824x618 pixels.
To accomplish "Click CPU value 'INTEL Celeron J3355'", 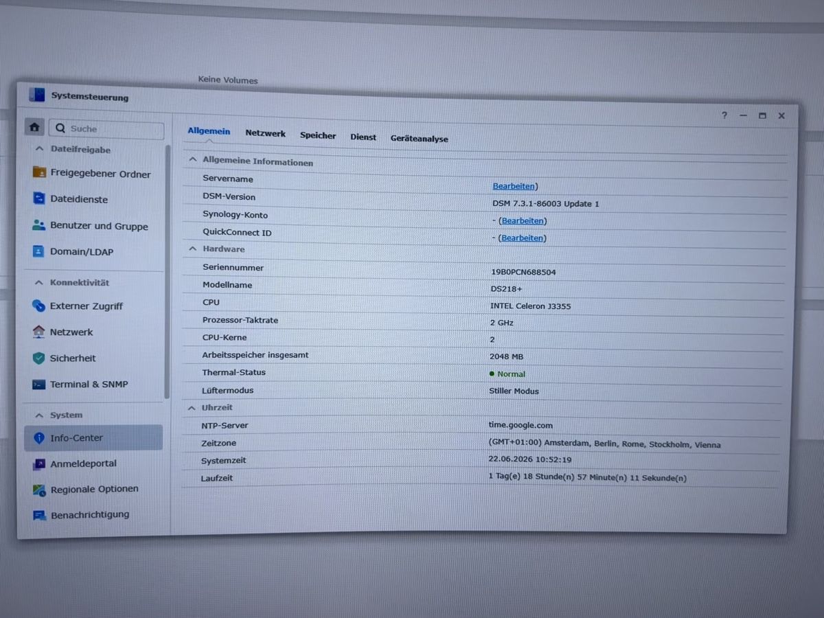I will 530,306.
